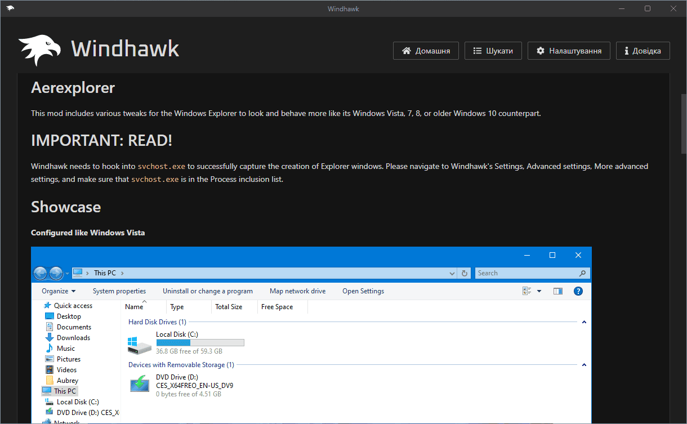
Task: Click the magnifier icon in the Search box
Action: [583, 273]
